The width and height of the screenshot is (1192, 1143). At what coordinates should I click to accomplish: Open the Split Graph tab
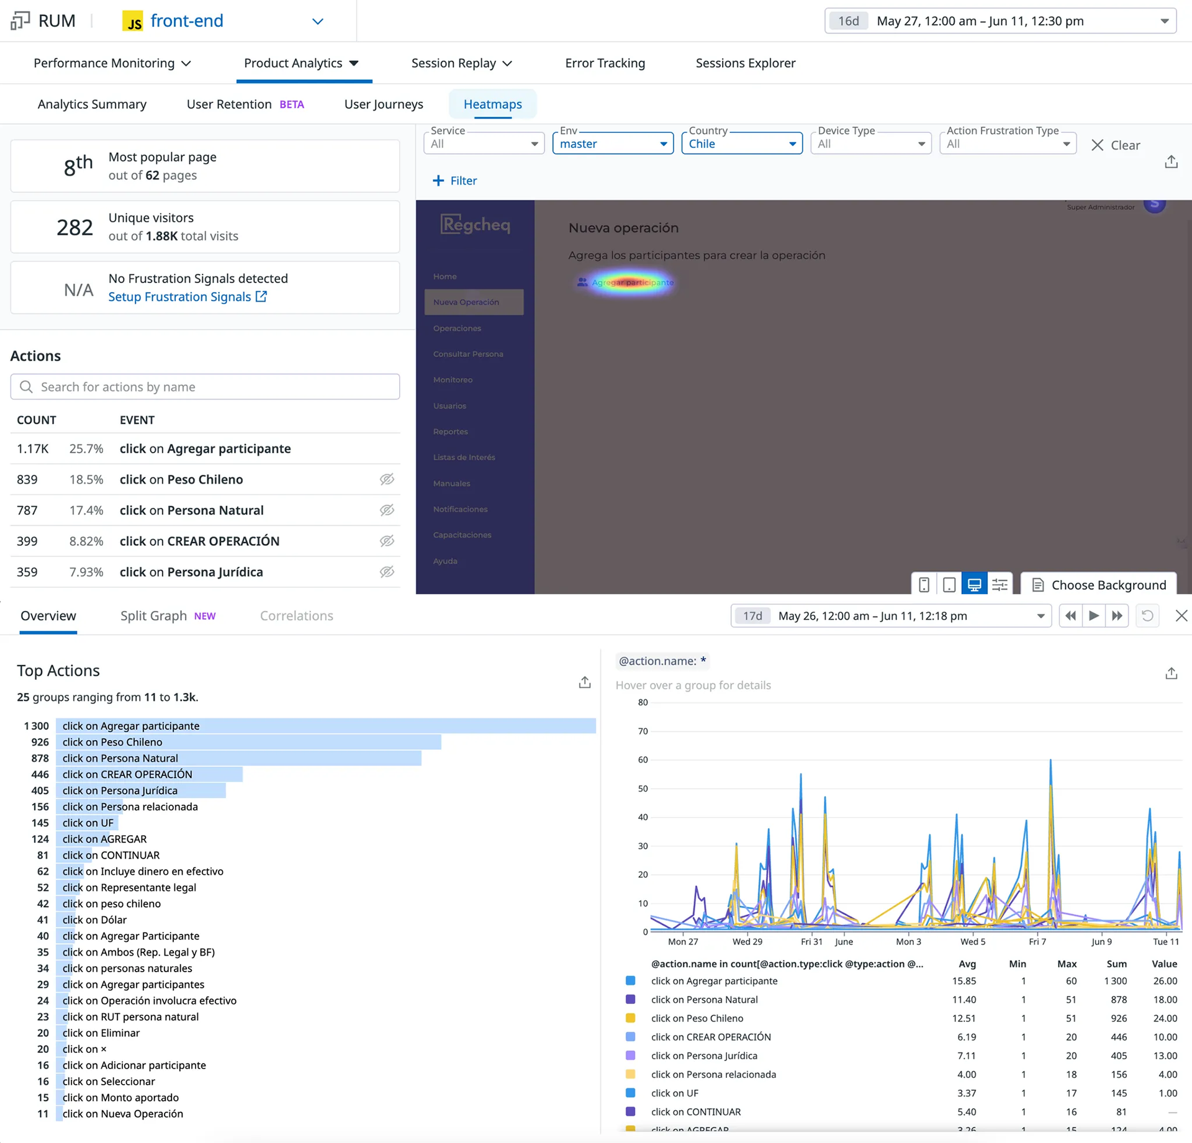[x=153, y=615]
